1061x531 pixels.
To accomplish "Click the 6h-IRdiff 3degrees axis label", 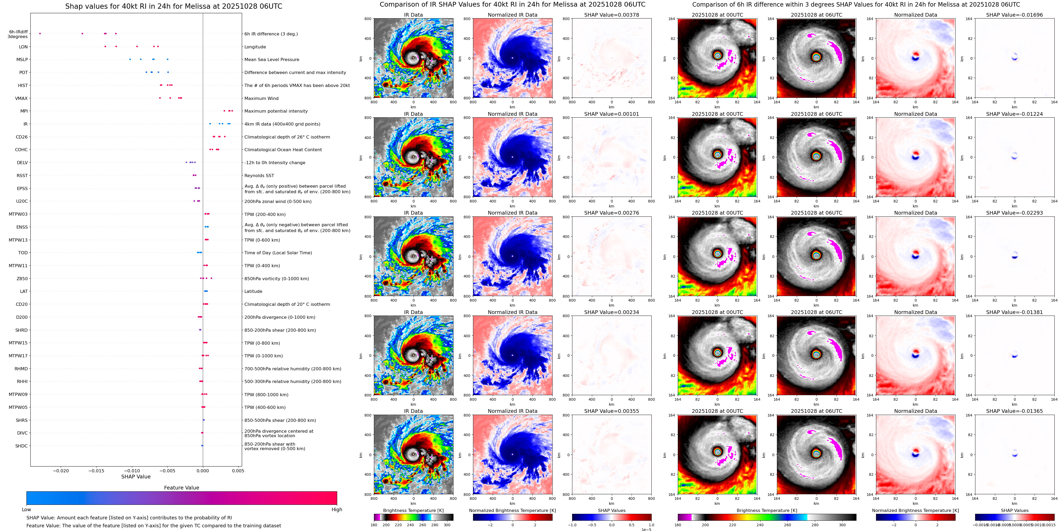I will coord(18,34).
